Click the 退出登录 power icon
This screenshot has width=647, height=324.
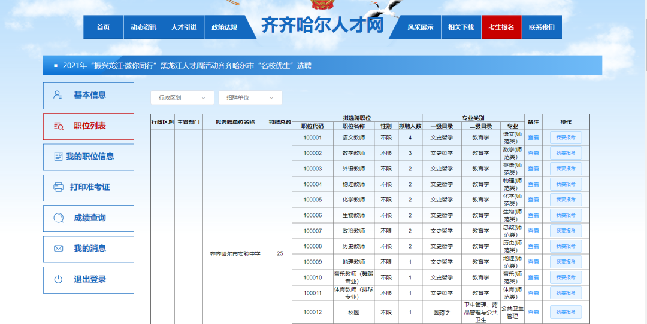point(58,279)
